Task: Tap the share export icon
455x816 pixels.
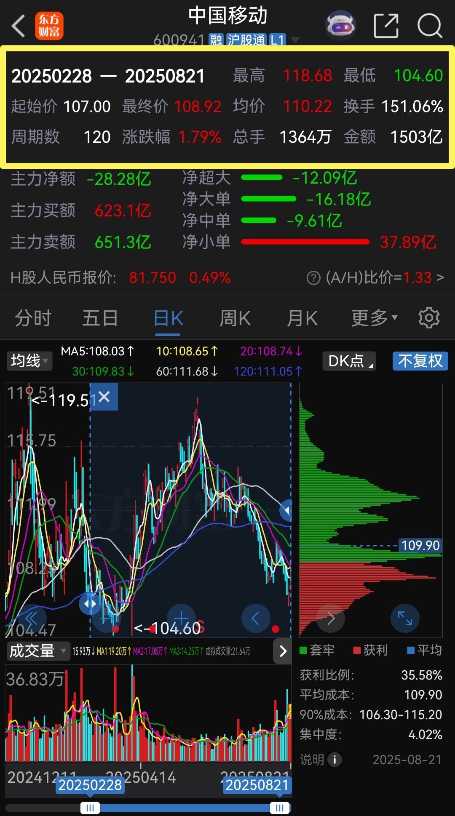Action: pos(386,26)
